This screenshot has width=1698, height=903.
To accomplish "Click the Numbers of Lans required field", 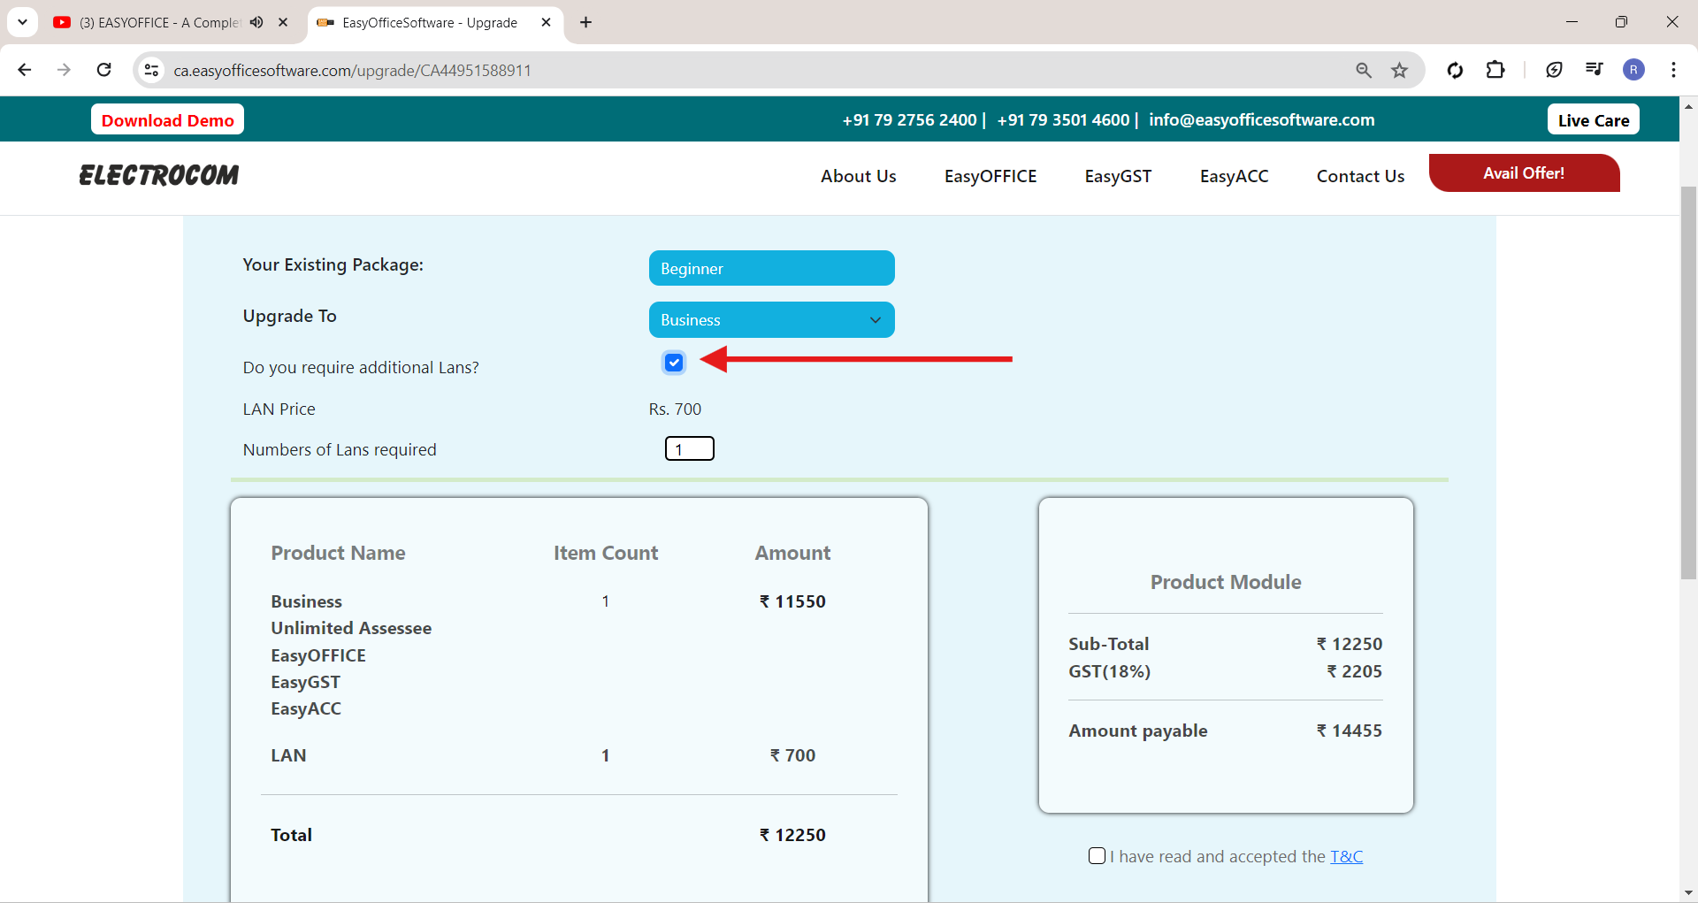I will 689,449.
